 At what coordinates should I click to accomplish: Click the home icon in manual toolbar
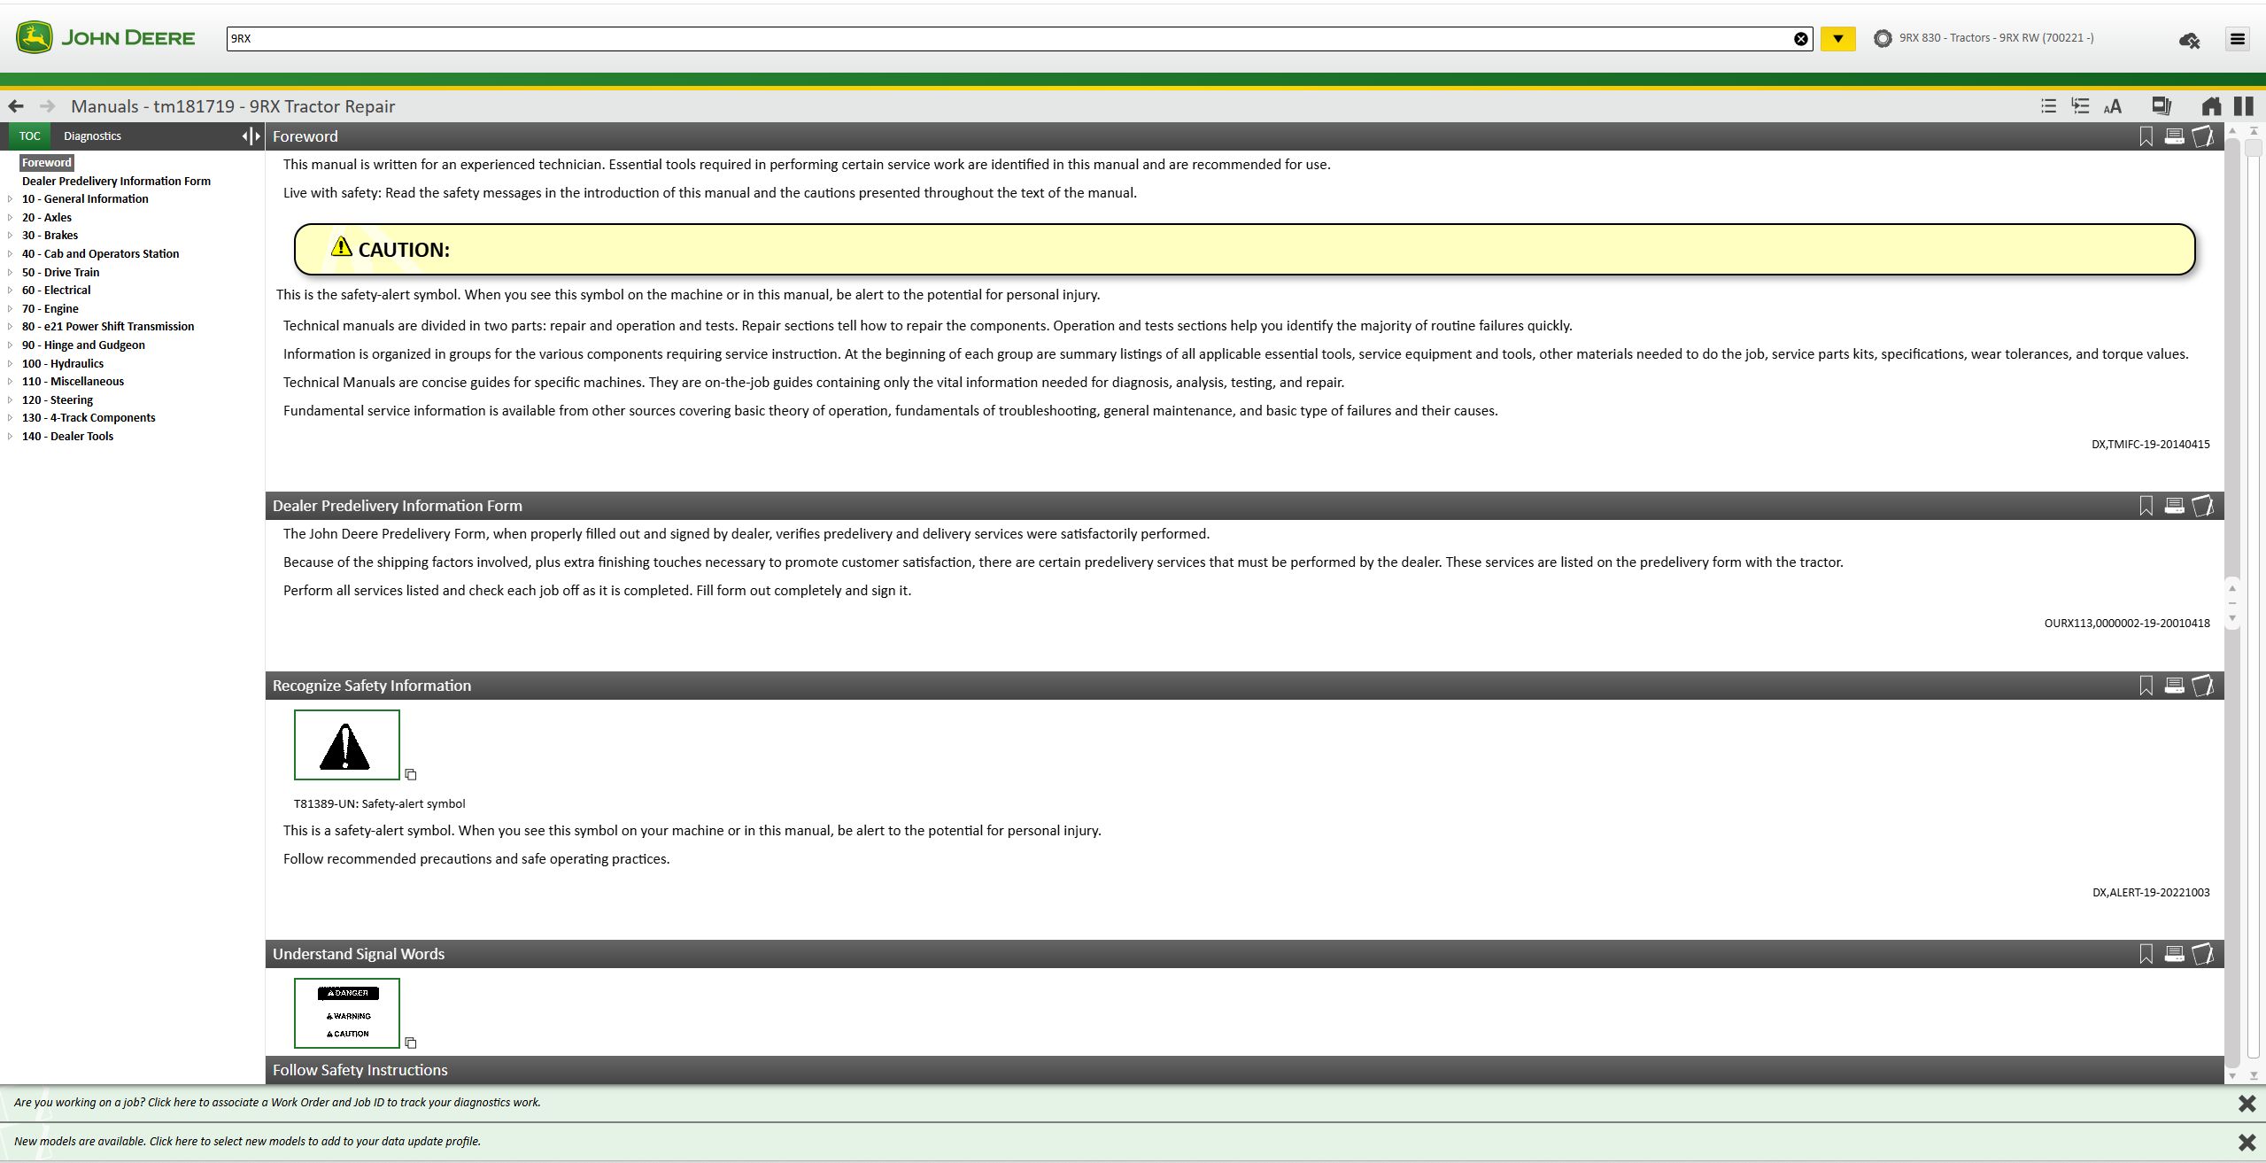[2210, 106]
